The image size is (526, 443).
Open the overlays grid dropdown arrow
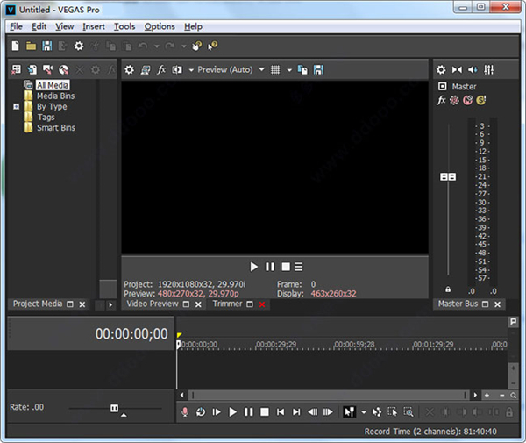click(288, 69)
